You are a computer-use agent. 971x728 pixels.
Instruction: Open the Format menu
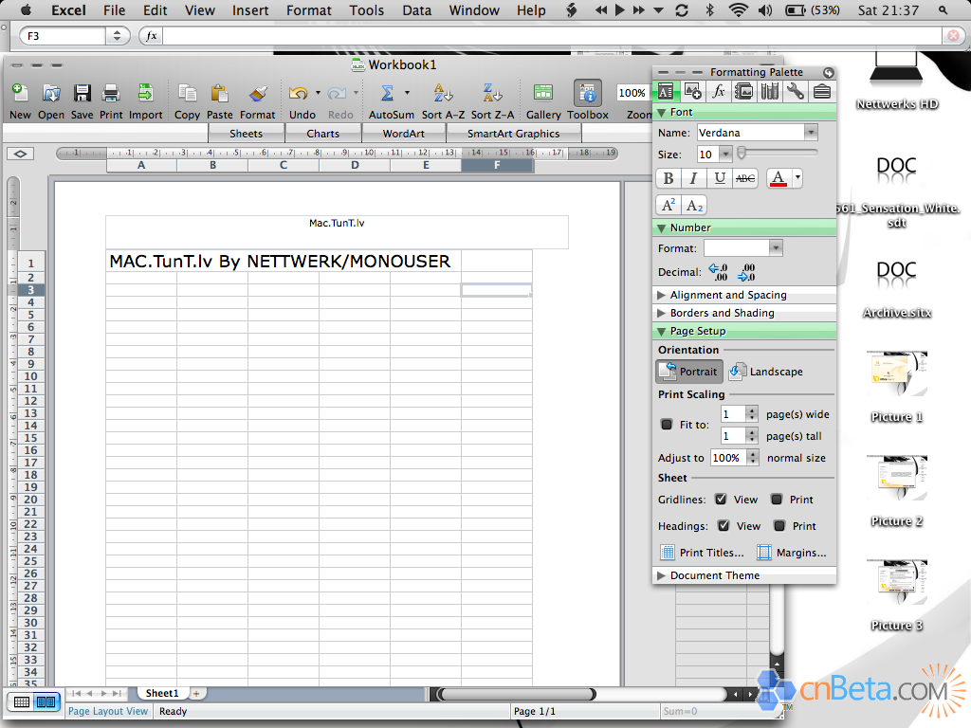coord(308,10)
